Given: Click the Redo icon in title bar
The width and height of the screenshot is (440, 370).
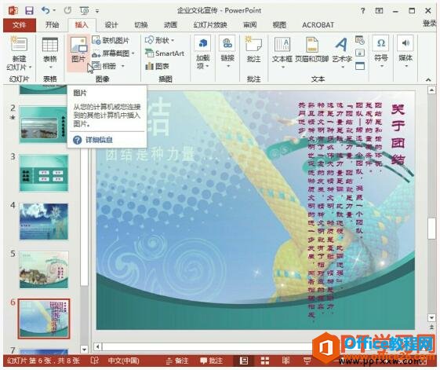Looking at the screenshot, I should pos(67,10).
